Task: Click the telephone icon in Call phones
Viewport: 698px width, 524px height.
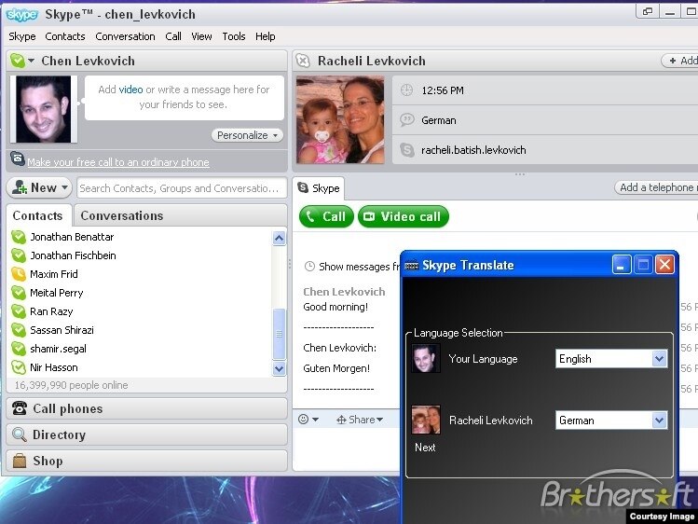Action: [20, 408]
